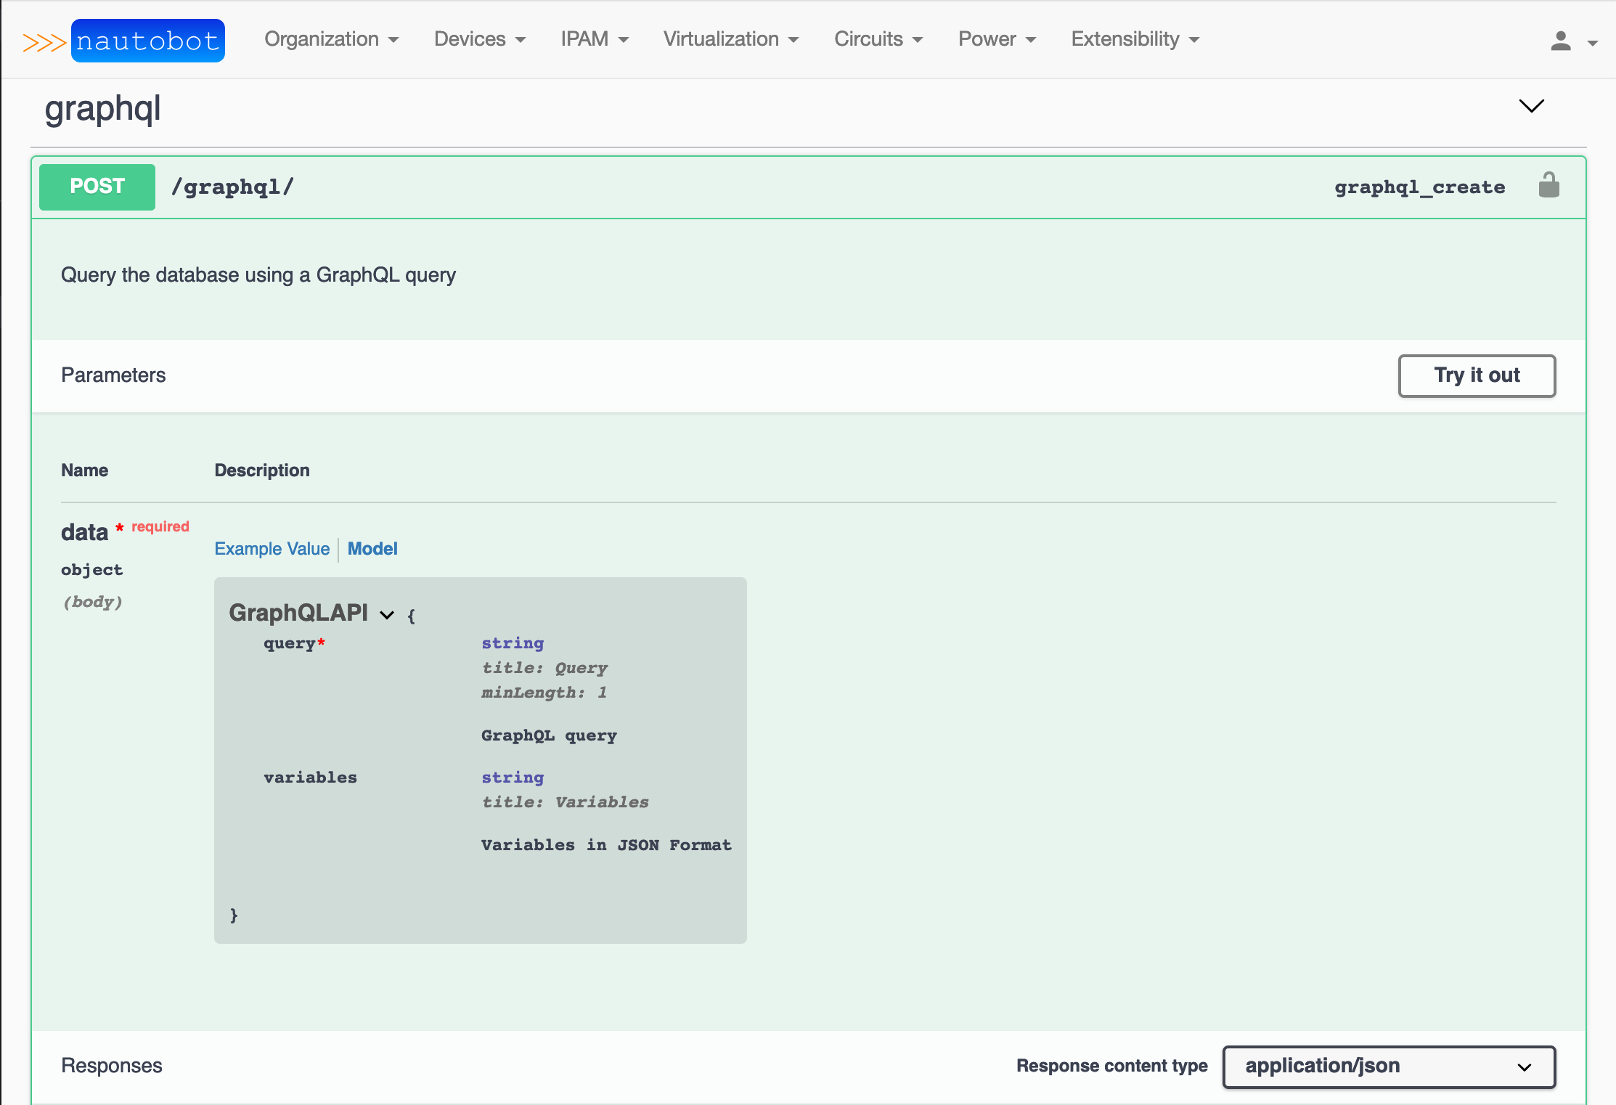Click the Organization menu icon
The width and height of the screenshot is (1616, 1105).
396,39
